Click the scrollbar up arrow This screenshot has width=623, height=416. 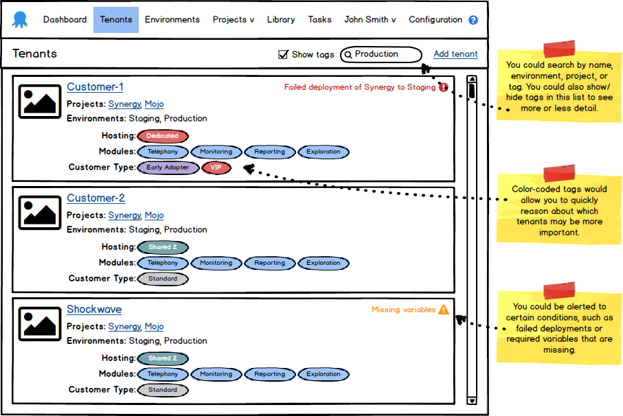click(x=471, y=80)
